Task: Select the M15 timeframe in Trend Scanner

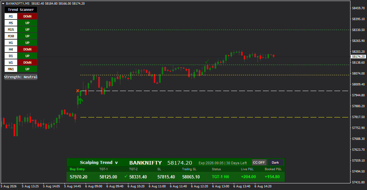Action: [x=11, y=29]
